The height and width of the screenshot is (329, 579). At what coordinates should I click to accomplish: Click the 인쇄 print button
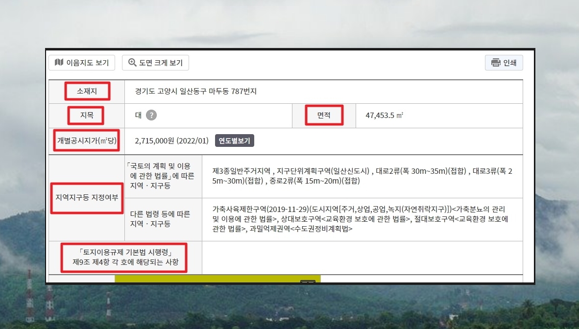(x=504, y=63)
